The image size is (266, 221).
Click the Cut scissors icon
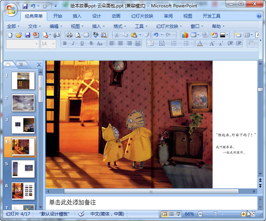(116, 35)
